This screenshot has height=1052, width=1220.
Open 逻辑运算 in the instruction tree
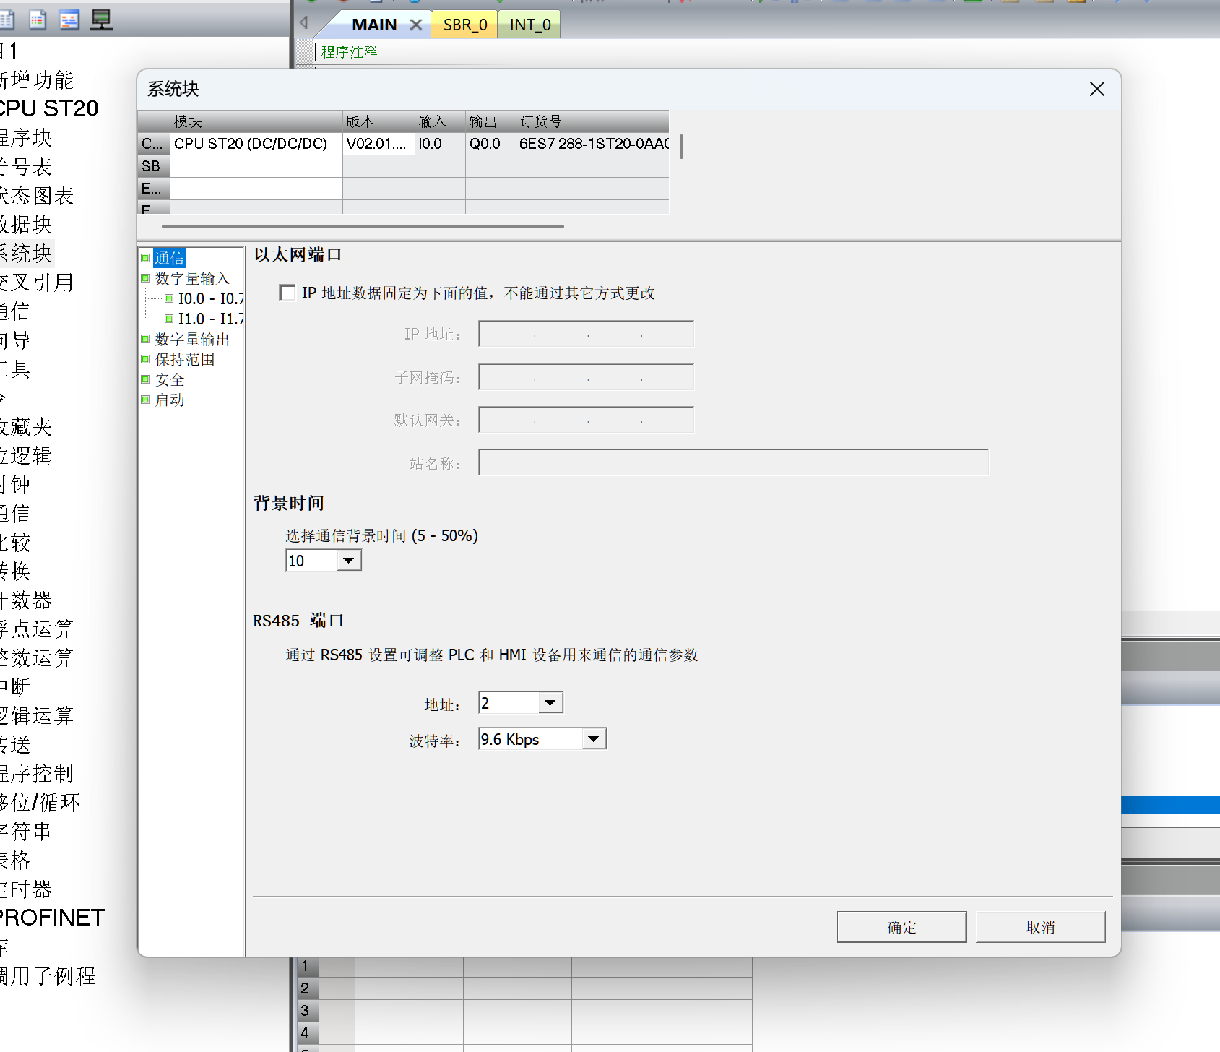click(x=36, y=715)
